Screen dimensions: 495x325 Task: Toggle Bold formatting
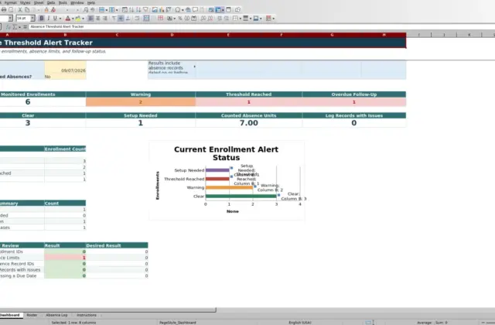(41, 19)
